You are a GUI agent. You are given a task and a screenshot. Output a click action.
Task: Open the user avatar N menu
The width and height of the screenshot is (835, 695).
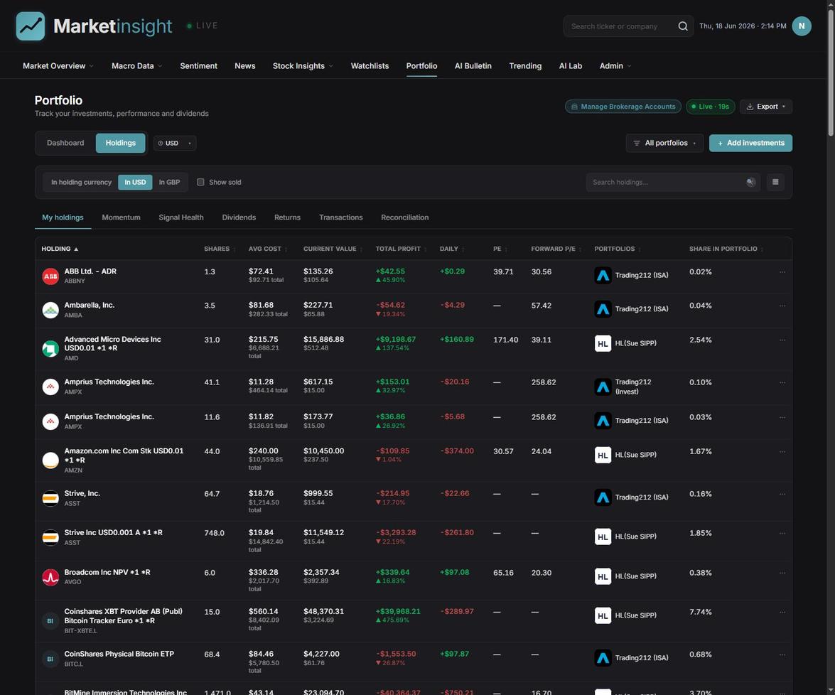tap(802, 26)
